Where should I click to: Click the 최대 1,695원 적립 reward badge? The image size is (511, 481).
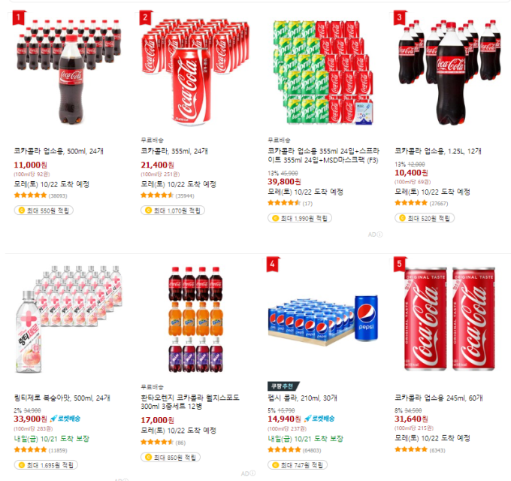click(x=46, y=465)
